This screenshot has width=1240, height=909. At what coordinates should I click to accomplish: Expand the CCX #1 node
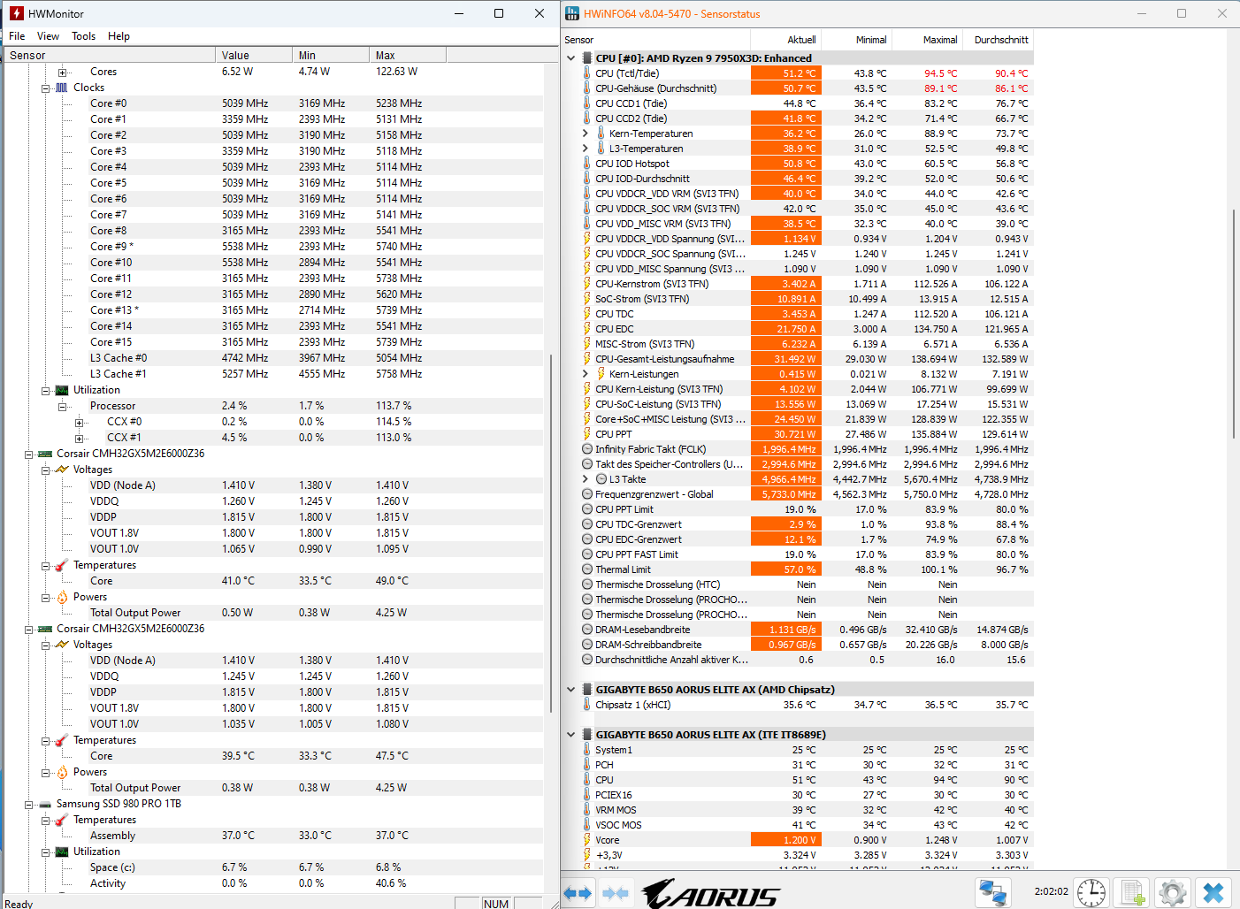79,438
